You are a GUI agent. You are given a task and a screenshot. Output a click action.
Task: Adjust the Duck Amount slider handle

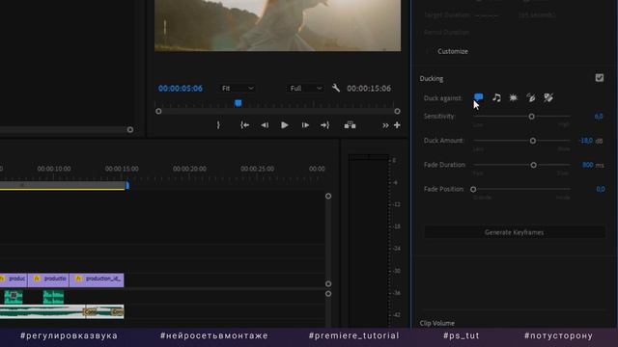click(x=533, y=141)
